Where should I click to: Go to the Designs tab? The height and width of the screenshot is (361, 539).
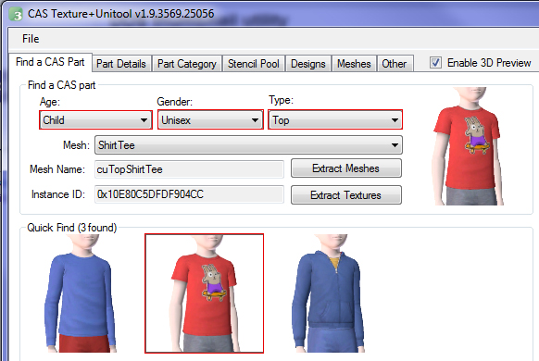(308, 64)
